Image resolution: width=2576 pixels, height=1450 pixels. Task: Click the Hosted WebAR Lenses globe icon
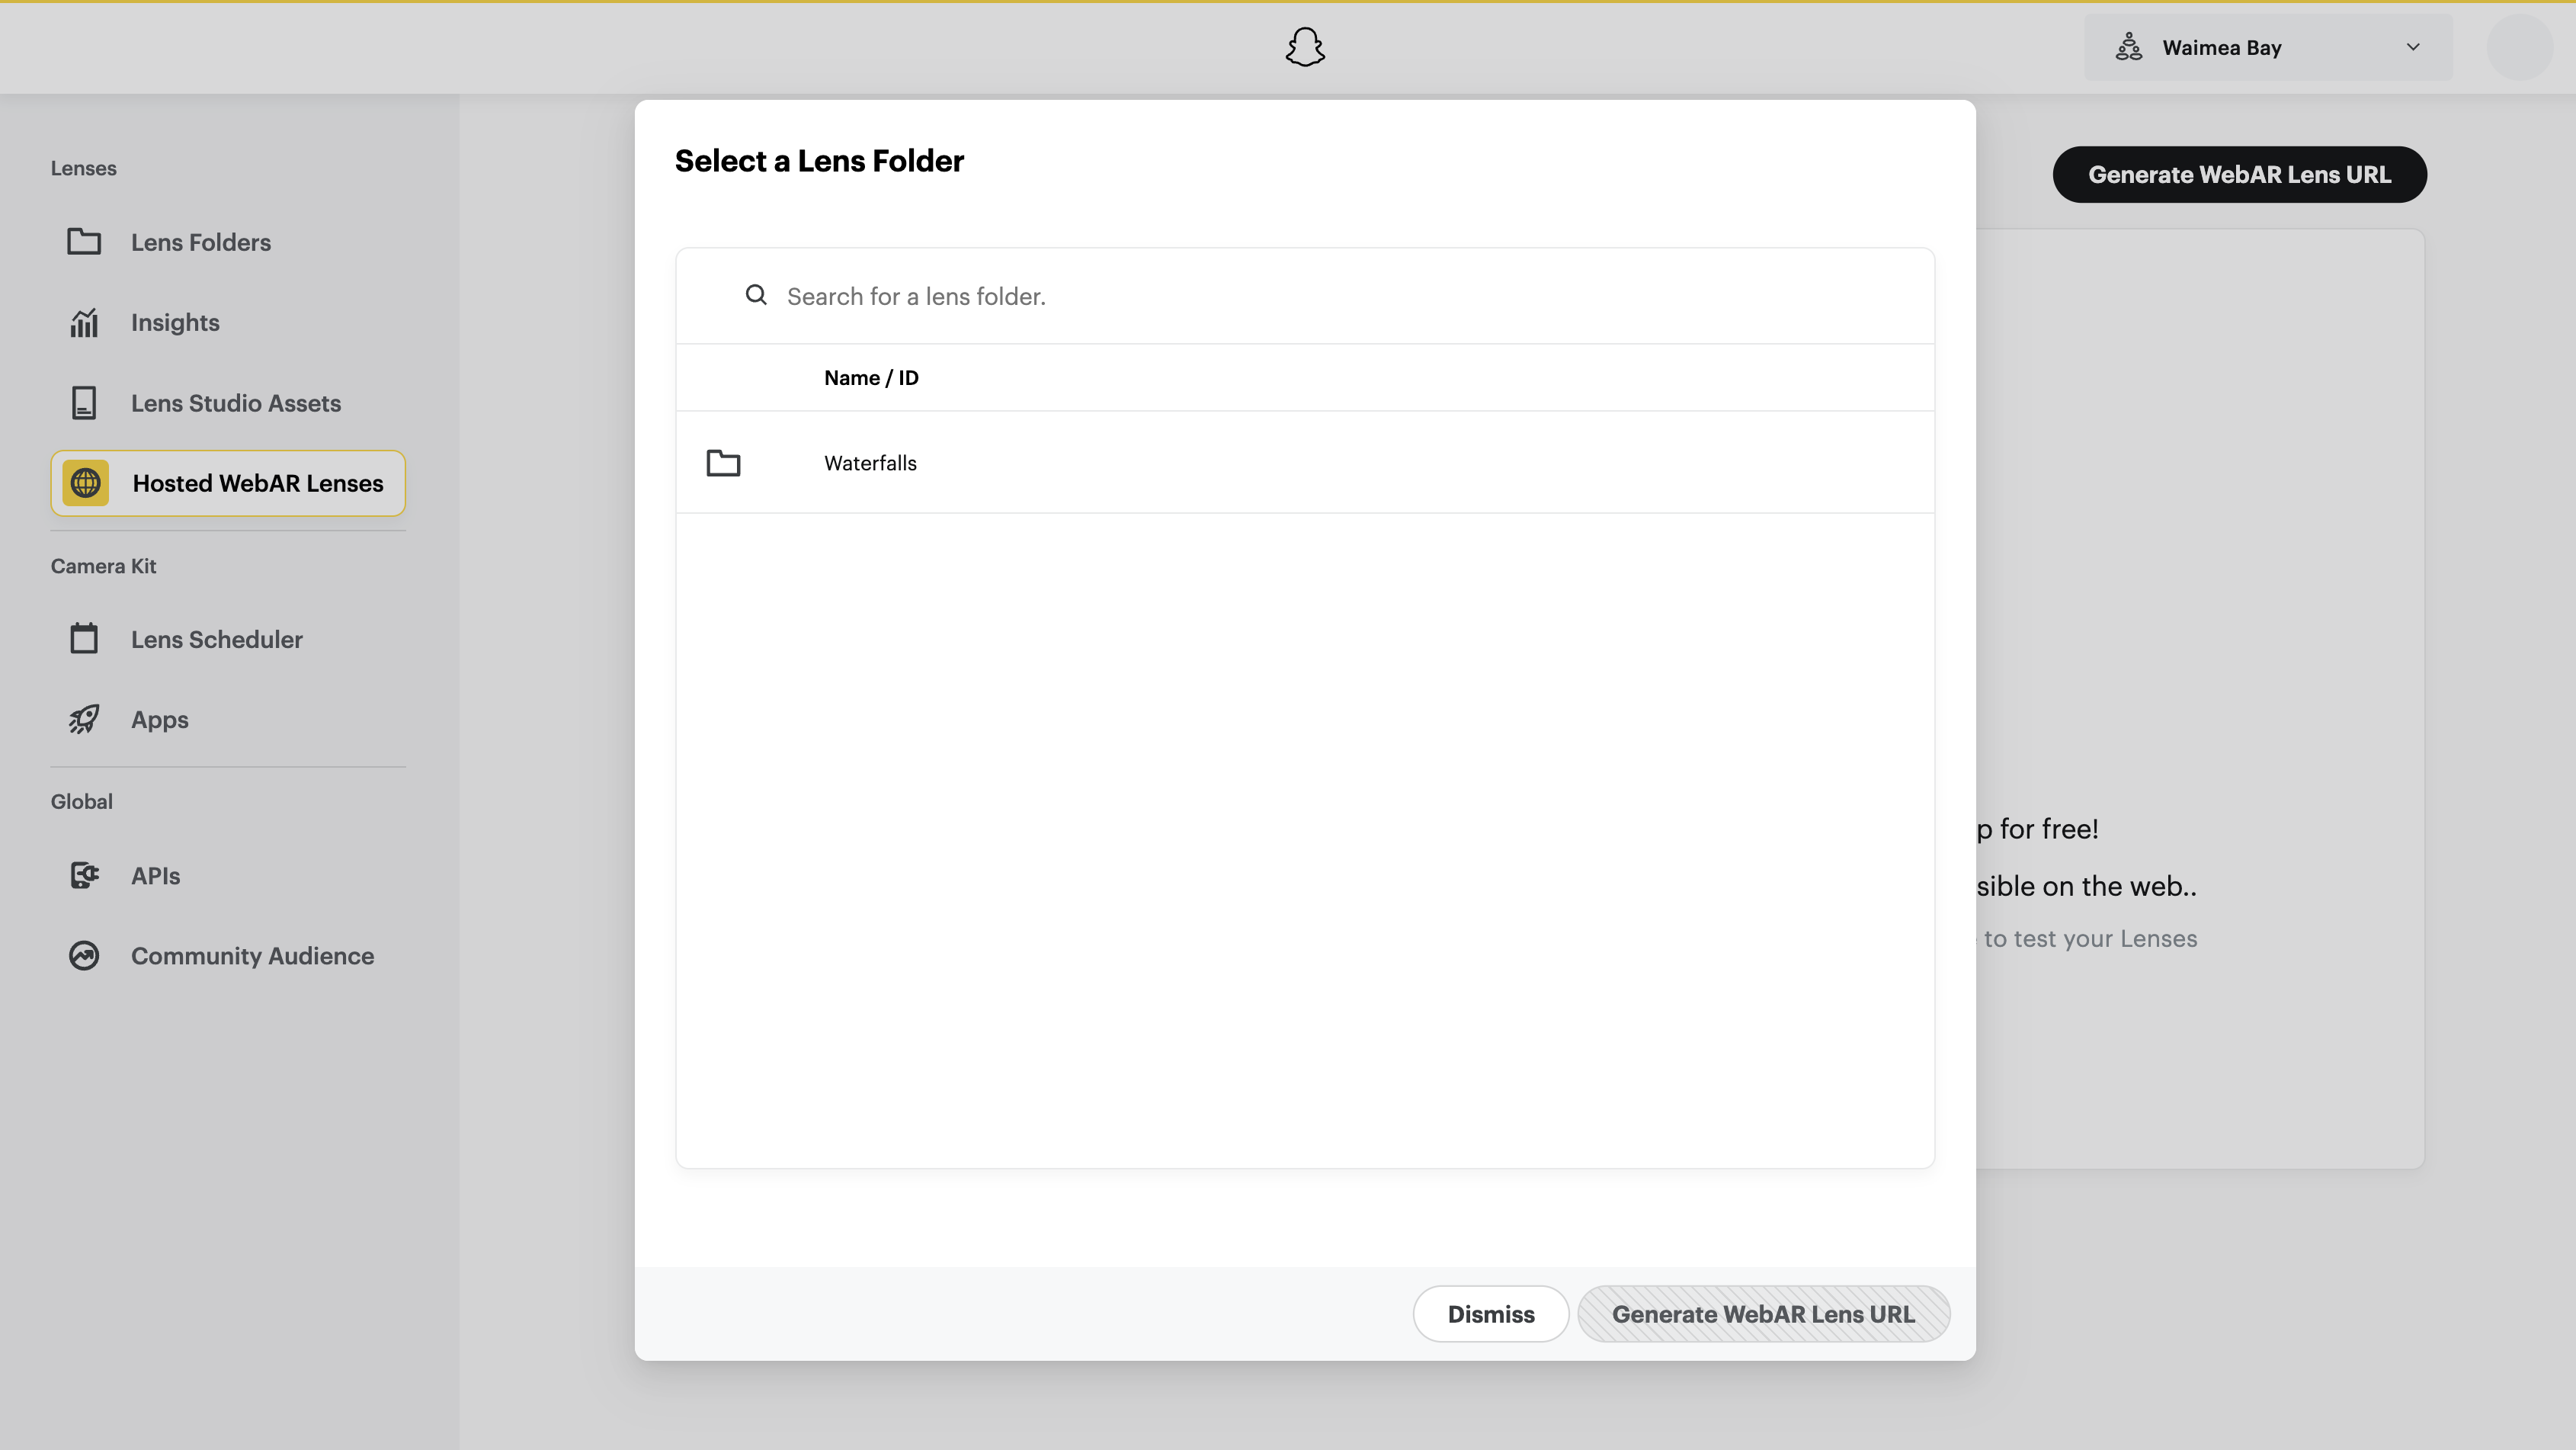coord(86,483)
